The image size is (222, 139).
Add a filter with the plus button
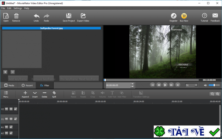tap(5, 72)
